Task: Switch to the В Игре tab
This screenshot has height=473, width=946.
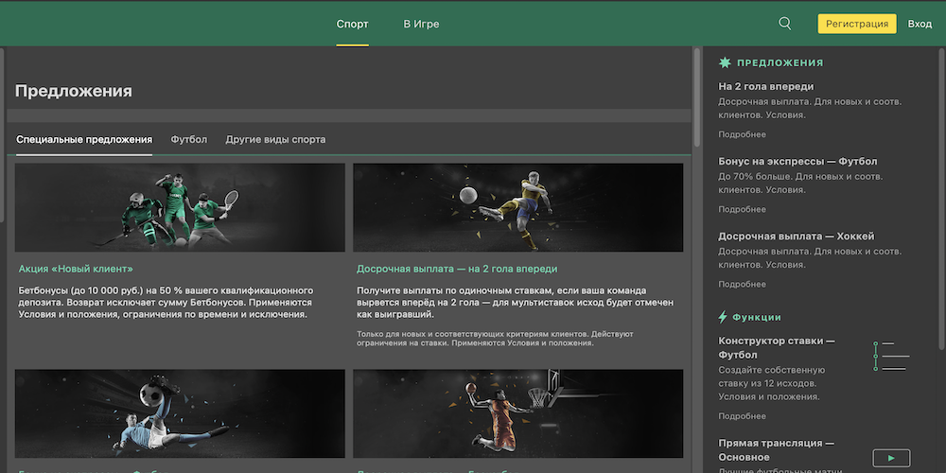Action: [x=421, y=24]
